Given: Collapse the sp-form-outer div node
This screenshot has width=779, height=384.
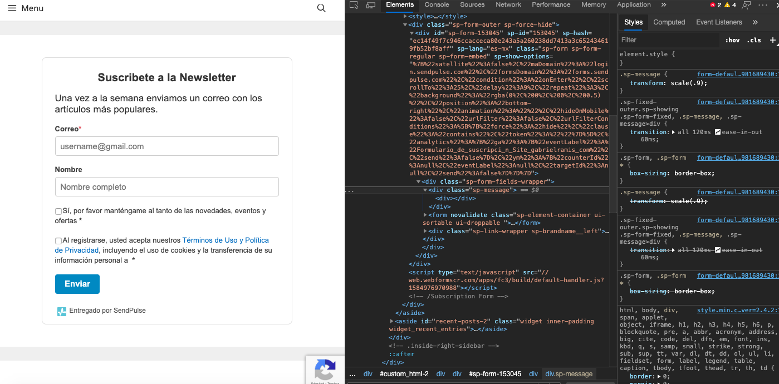Looking at the screenshot, I should point(405,24).
